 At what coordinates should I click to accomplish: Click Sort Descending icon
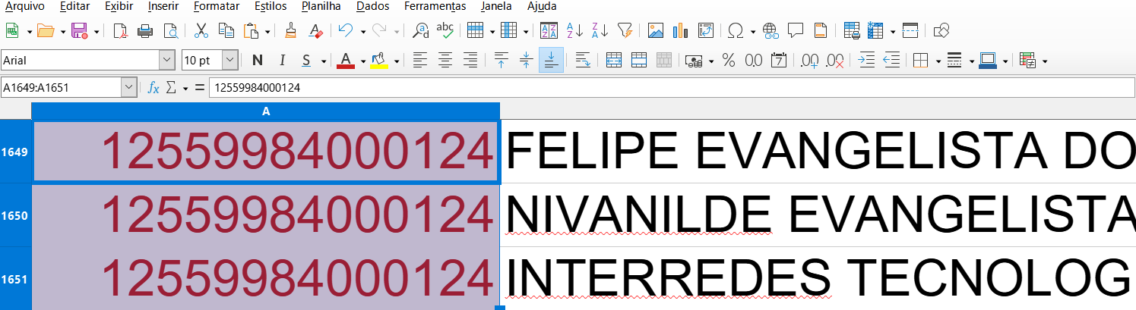(x=600, y=31)
